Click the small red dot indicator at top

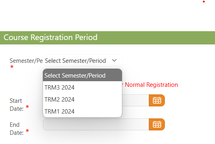(204, 2)
